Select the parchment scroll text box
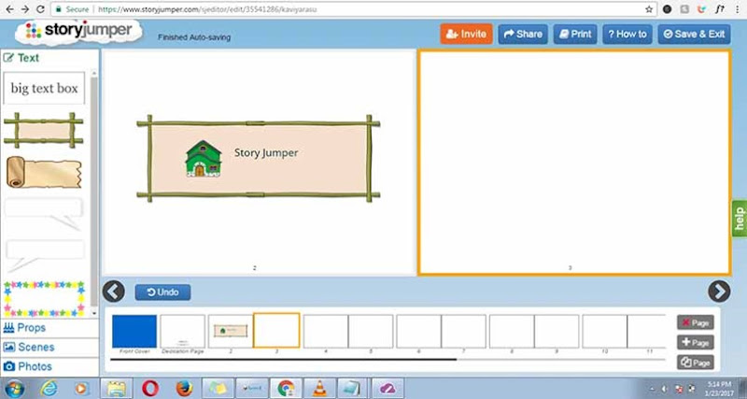Viewport: 747px width, 399px height. click(x=43, y=172)
